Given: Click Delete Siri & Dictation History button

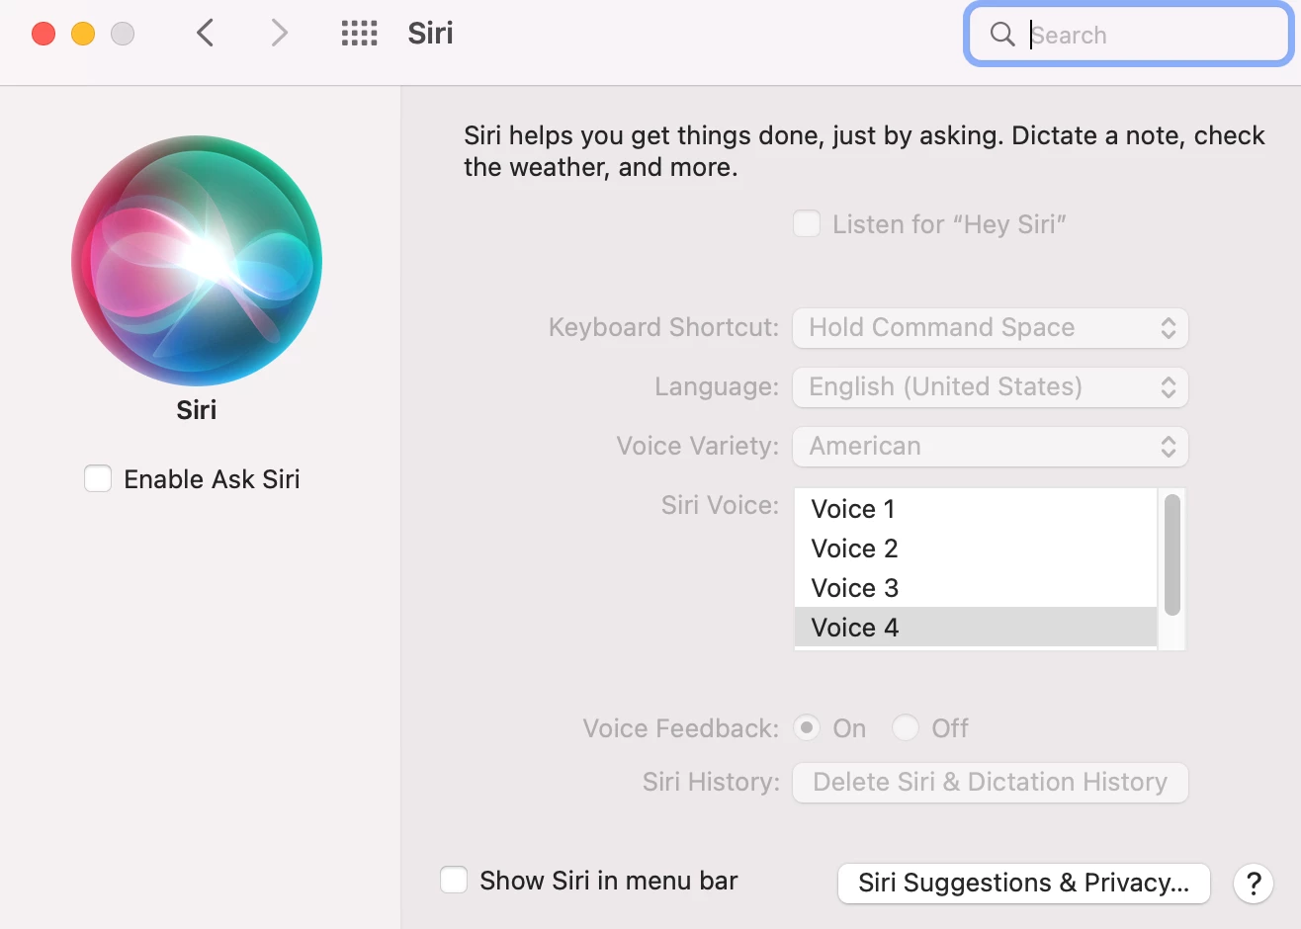Looking at the screenshot, I should click(x=991, y=783).
